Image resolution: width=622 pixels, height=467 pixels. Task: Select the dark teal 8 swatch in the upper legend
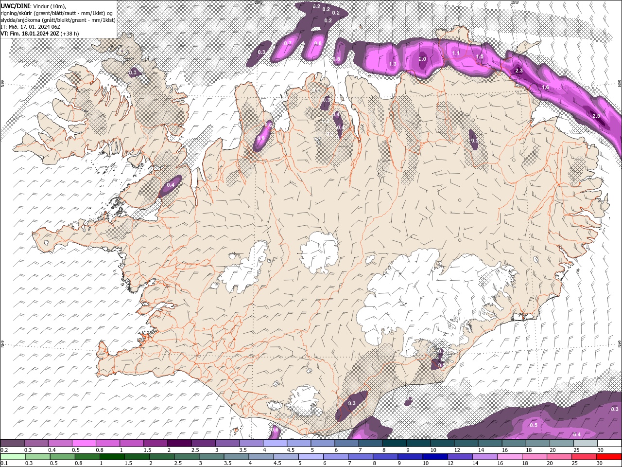click(395, 443)
